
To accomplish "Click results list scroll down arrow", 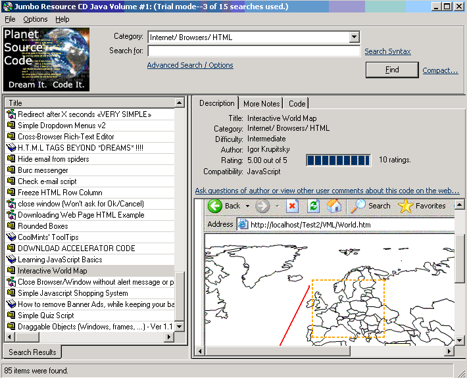I will click(180, 327).
